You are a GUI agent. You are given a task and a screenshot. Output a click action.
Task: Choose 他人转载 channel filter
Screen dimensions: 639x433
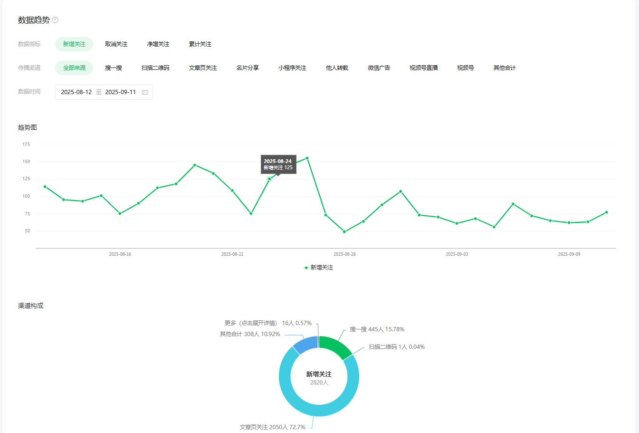(x=337, y=68)
